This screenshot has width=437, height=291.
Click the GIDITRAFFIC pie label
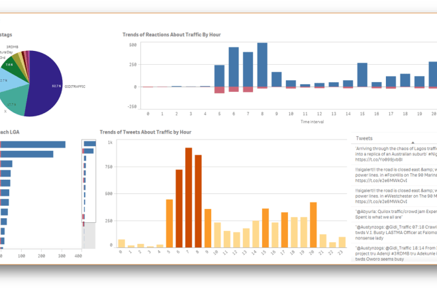pos(75,87)
